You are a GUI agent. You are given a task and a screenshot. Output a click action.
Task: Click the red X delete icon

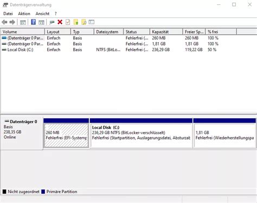pos(60,22)
